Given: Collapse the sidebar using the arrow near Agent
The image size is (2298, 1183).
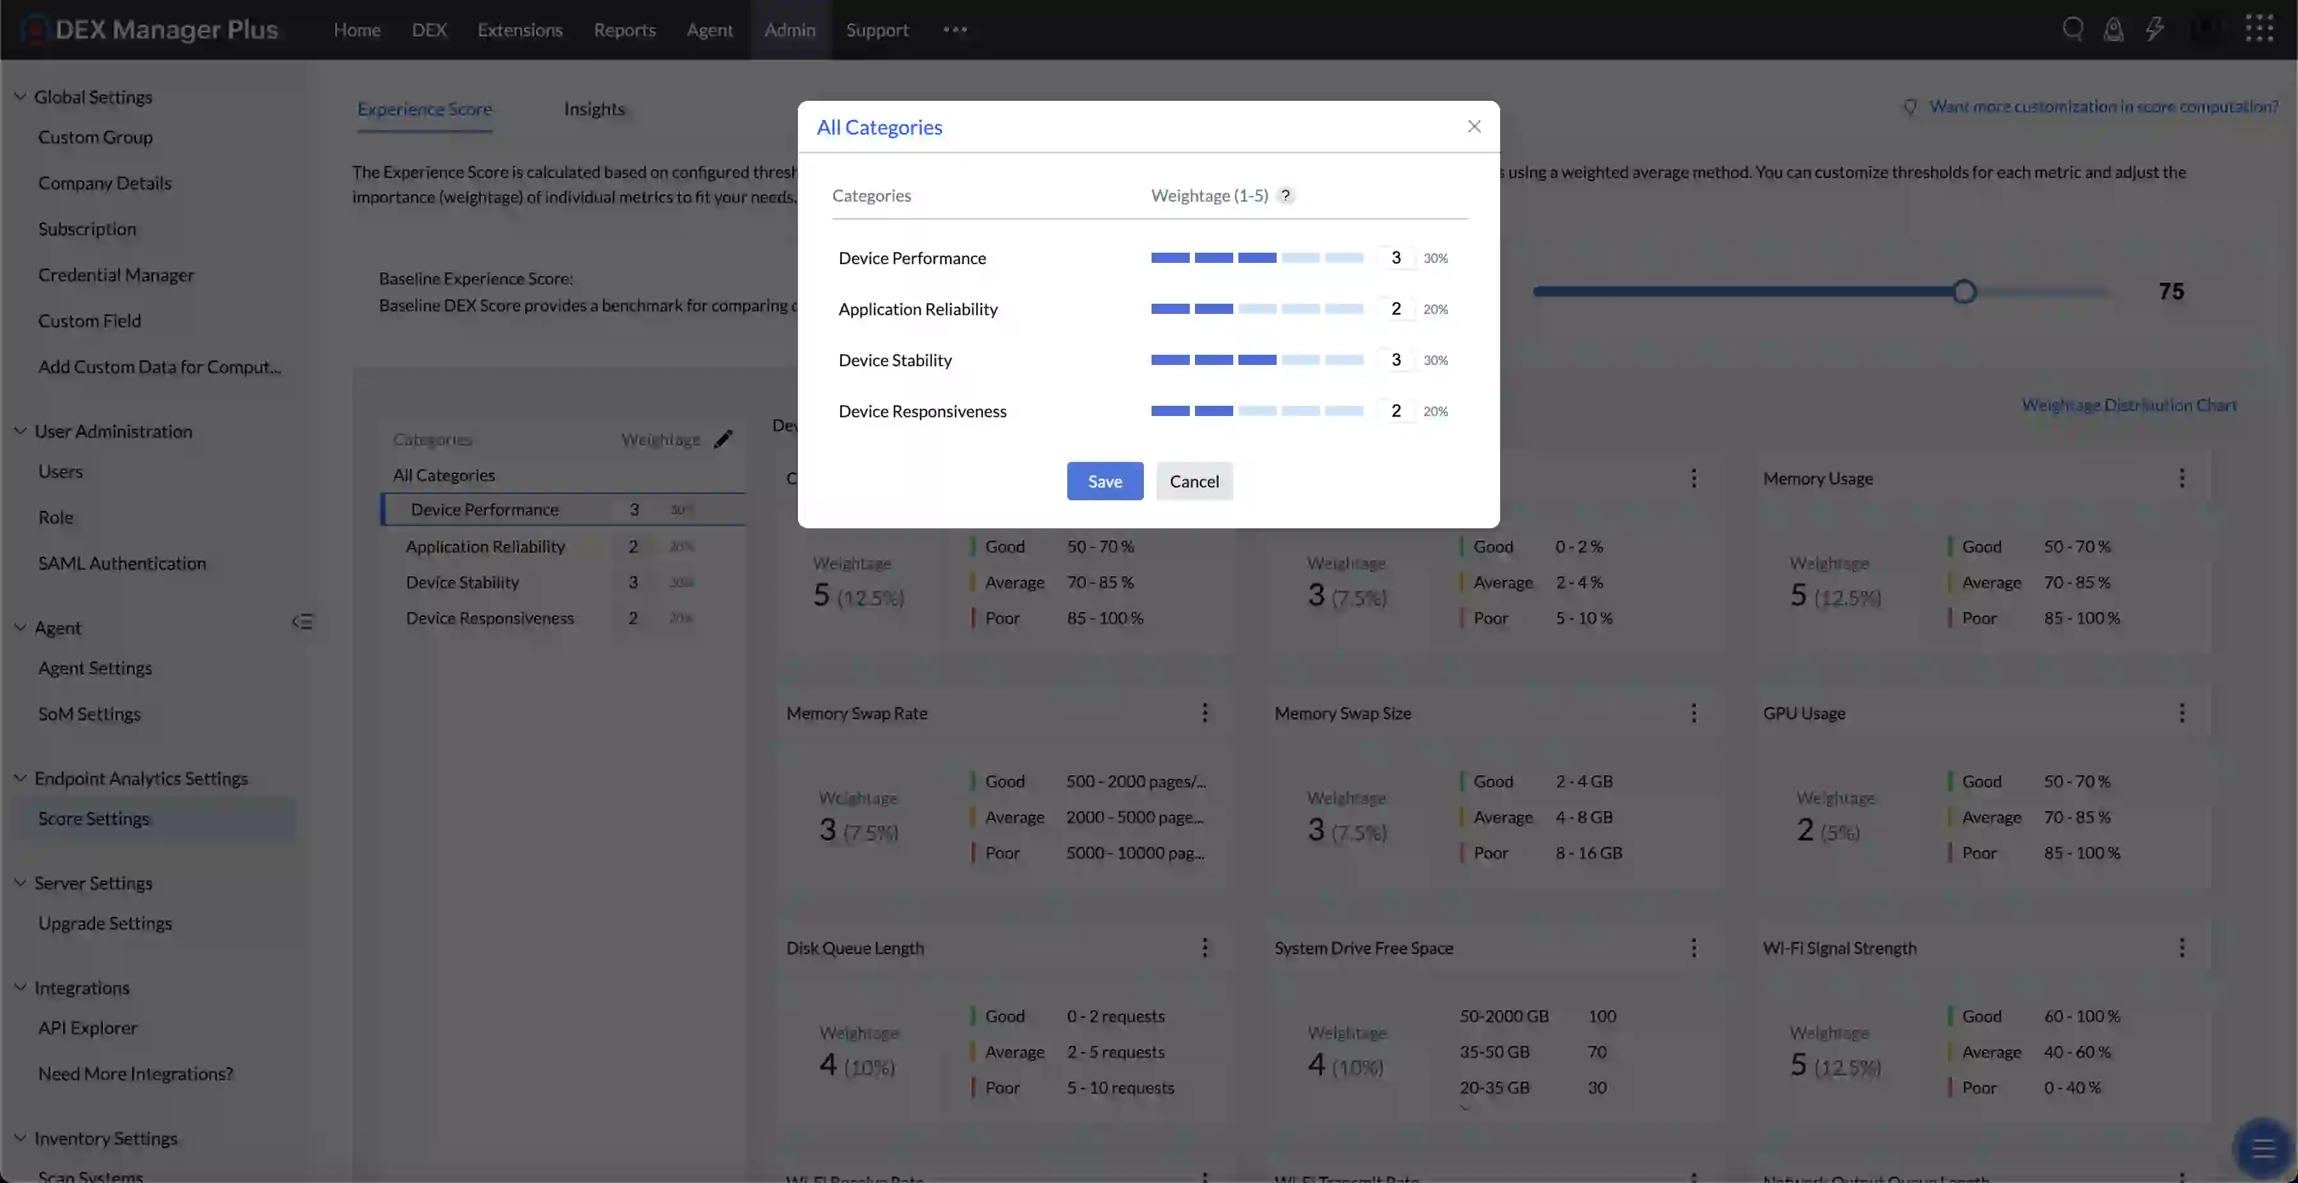Looking at the screenshot, I should point(303,621).
